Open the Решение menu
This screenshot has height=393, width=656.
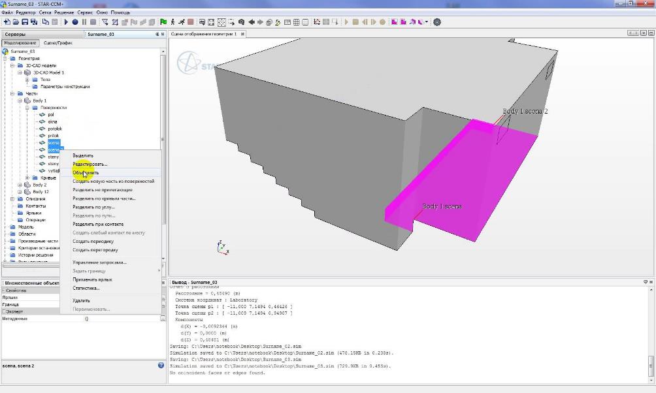point(64,12)
